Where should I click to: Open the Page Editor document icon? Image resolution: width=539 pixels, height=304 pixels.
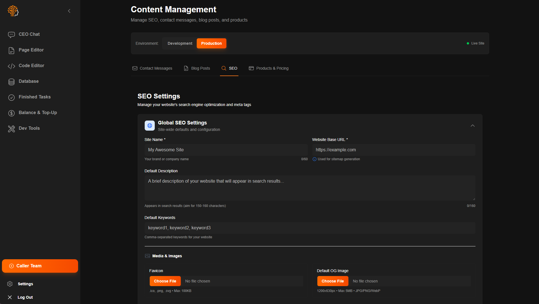coord(11,50)
